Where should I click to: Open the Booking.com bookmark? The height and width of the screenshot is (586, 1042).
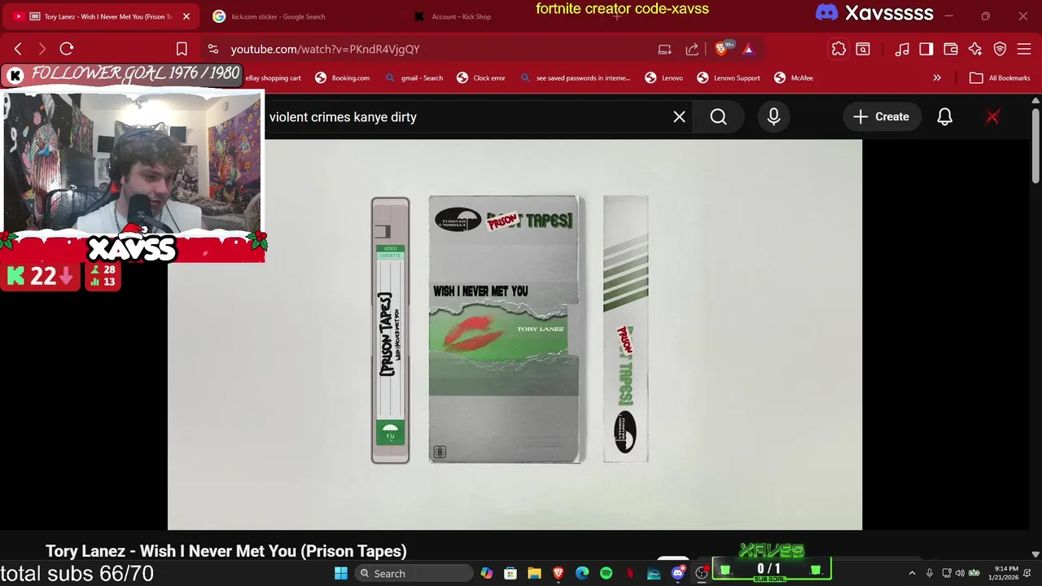coord(343,78)
